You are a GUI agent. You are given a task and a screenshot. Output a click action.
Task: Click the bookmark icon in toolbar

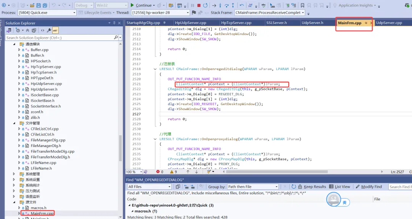(303, 5)
